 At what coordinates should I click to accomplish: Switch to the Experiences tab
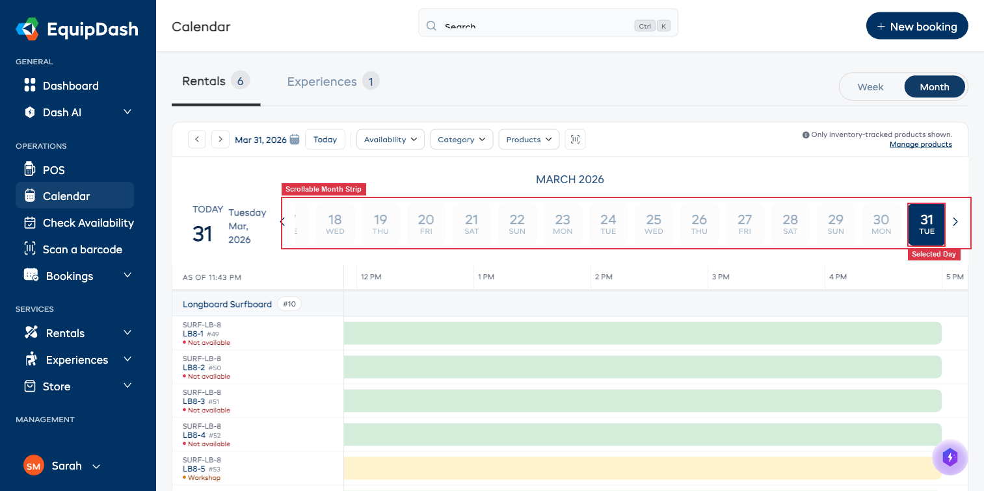point(321,81)
